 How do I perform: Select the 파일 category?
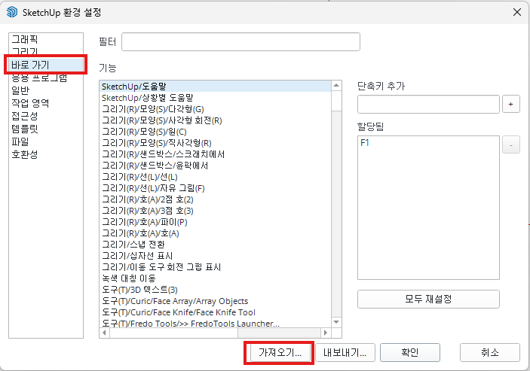click(x=20, y=141)
